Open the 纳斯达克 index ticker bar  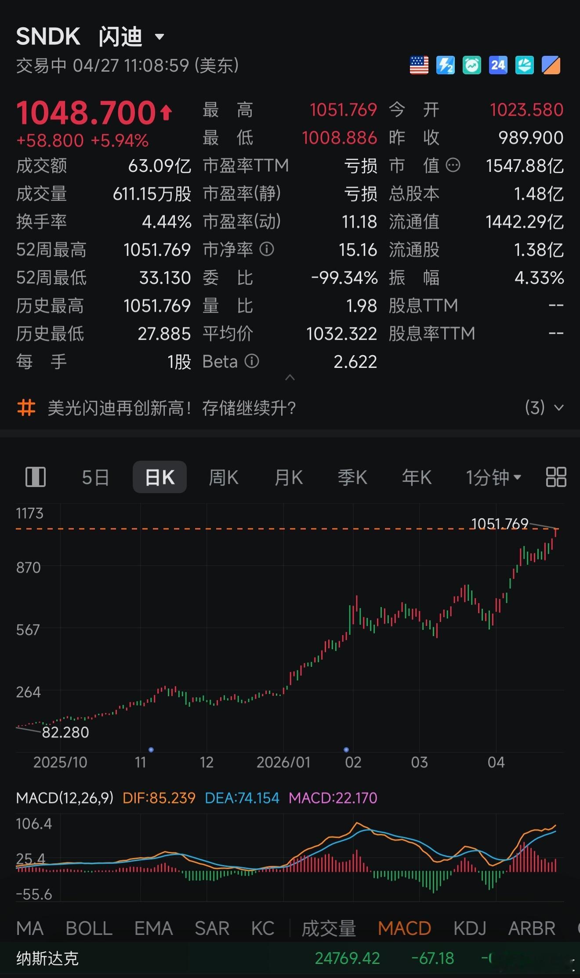tap(290, 959)
